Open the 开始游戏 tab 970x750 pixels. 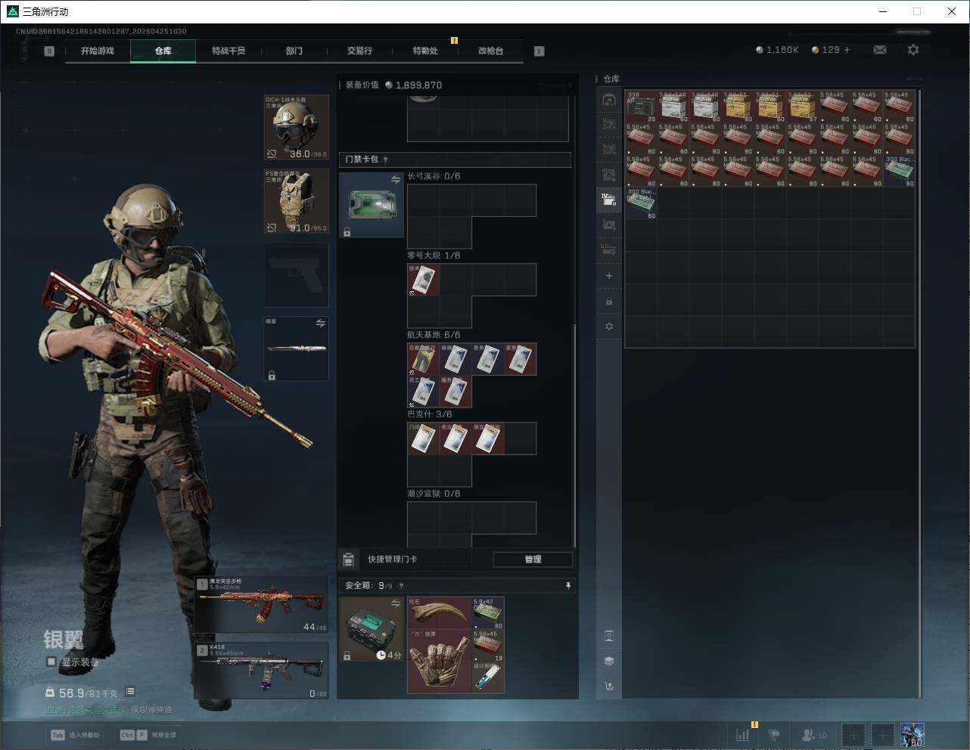pyautogui.click(x=98, y=51)
